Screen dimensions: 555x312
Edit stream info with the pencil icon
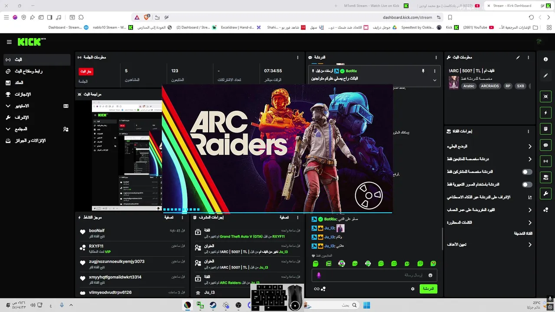point(518,57)
